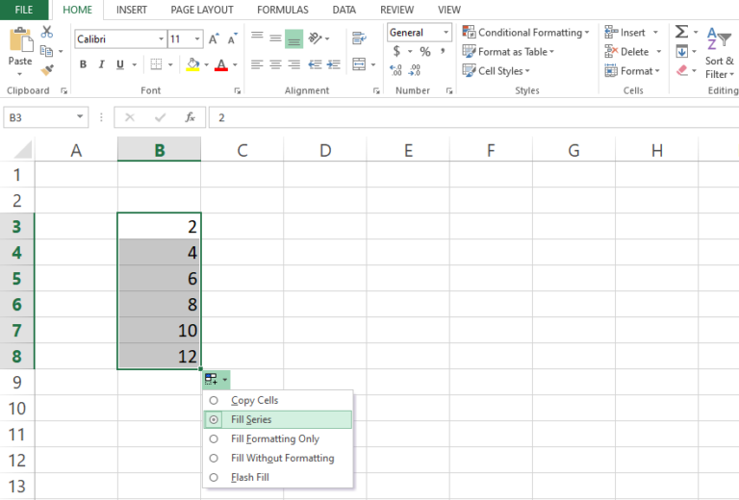Click Increase Indent icon

click(x=334, y=64)
